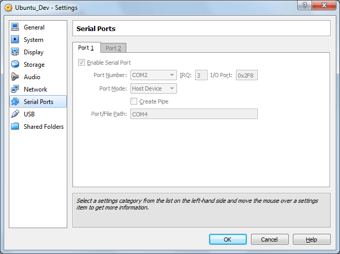The height and width of the screenshot is (254, 340).
Task: Click the I/O Port field
Action: (x=247, y=76)
